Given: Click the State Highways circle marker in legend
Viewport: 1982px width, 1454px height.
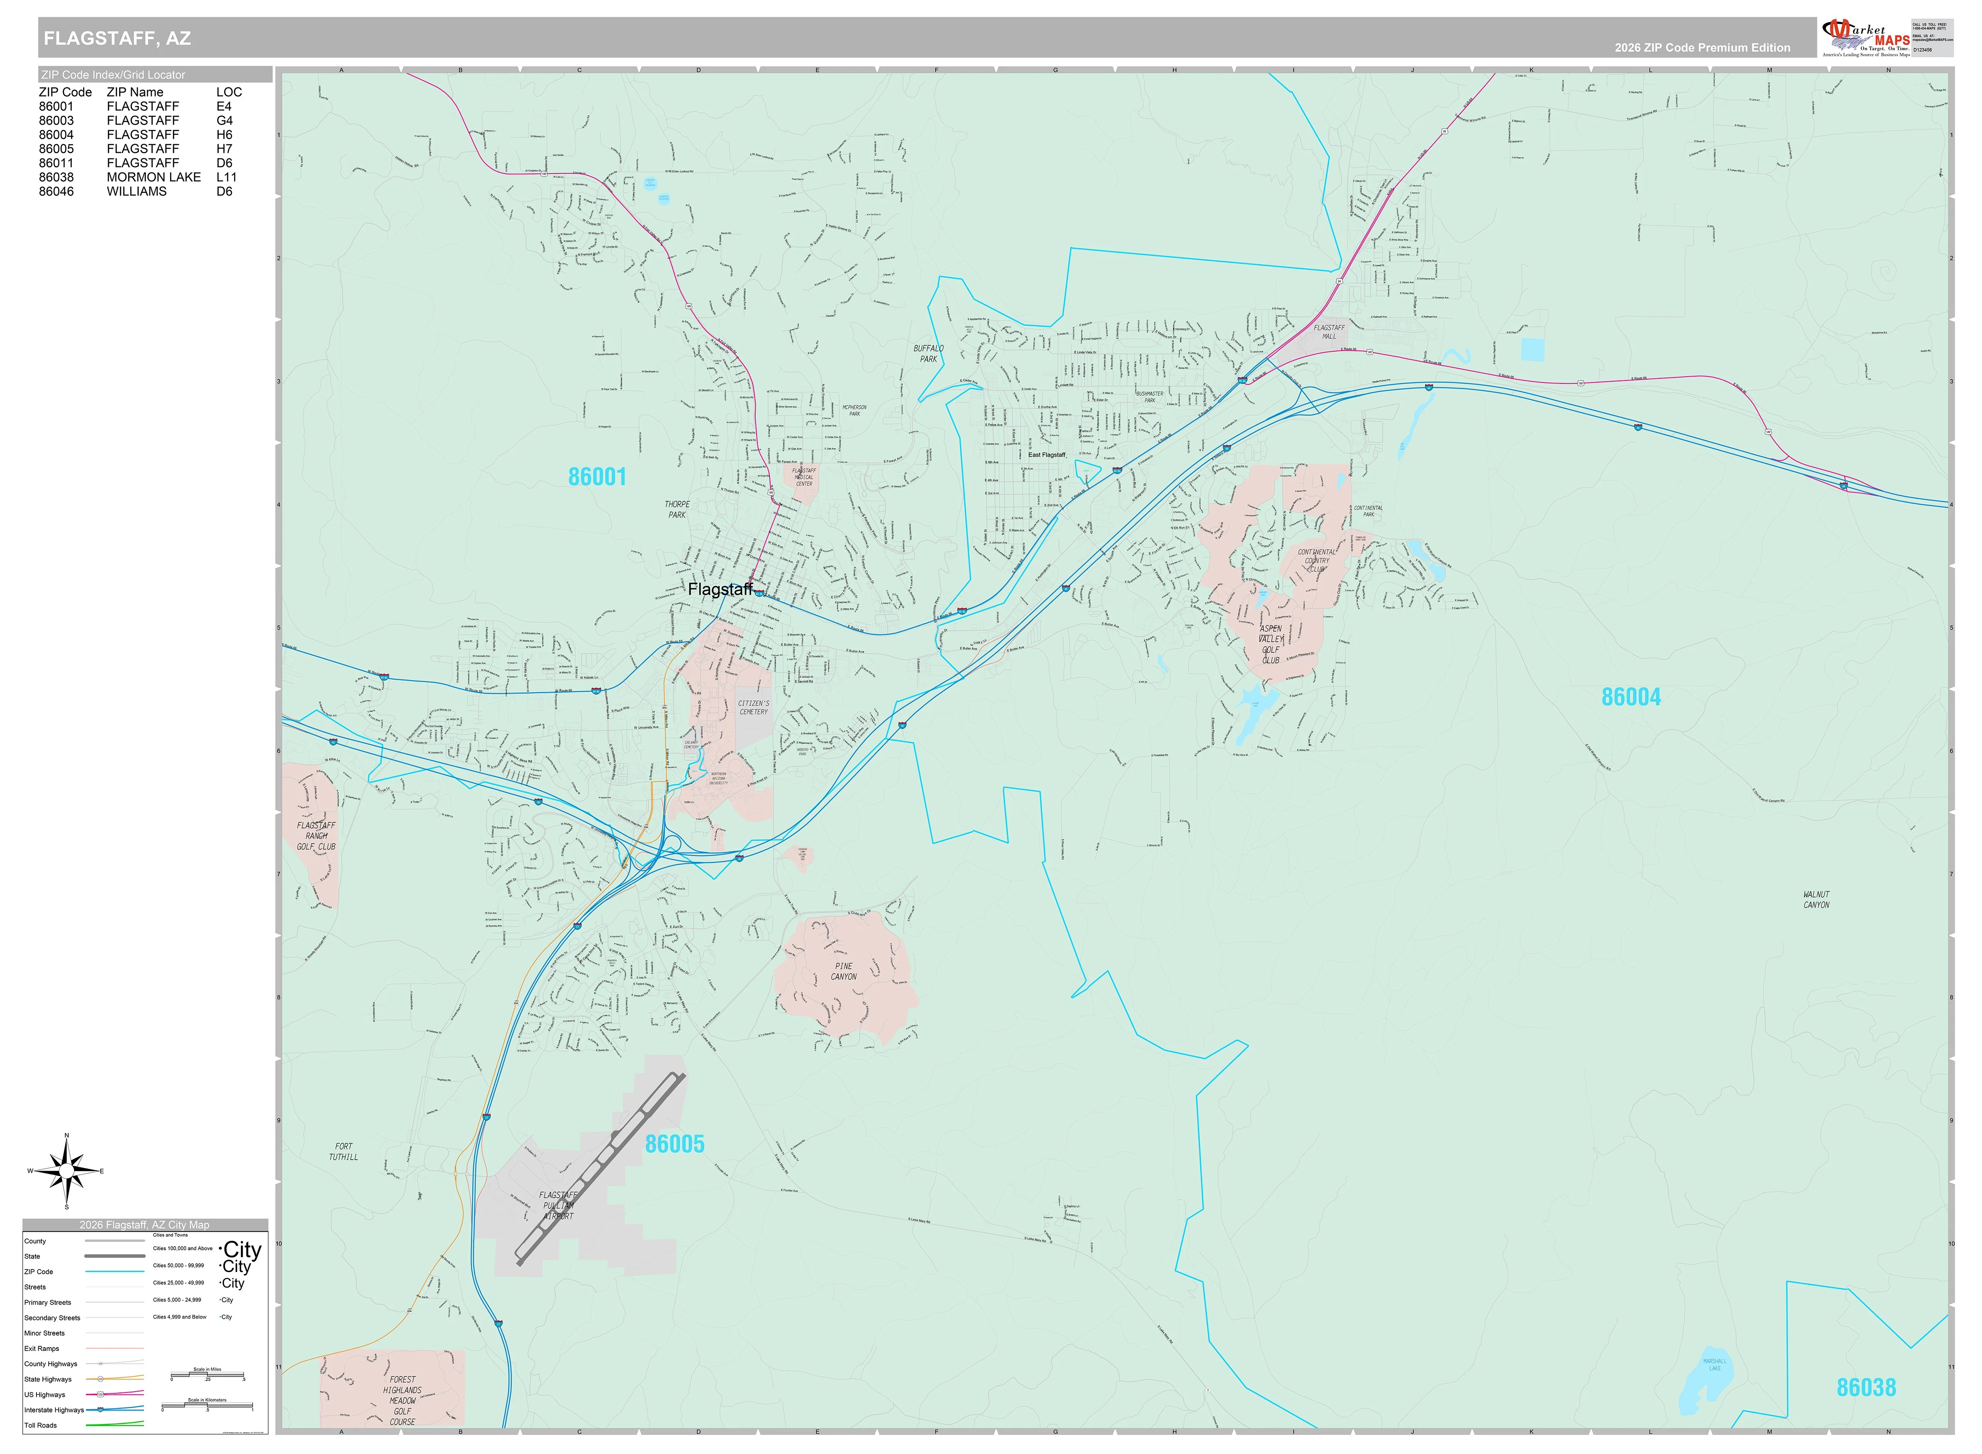Looking at the screenshot, I should (100, 1379).
